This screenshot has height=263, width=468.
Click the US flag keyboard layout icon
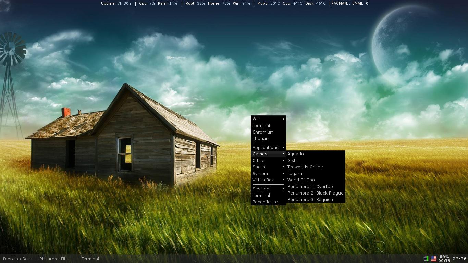point(434,259)
